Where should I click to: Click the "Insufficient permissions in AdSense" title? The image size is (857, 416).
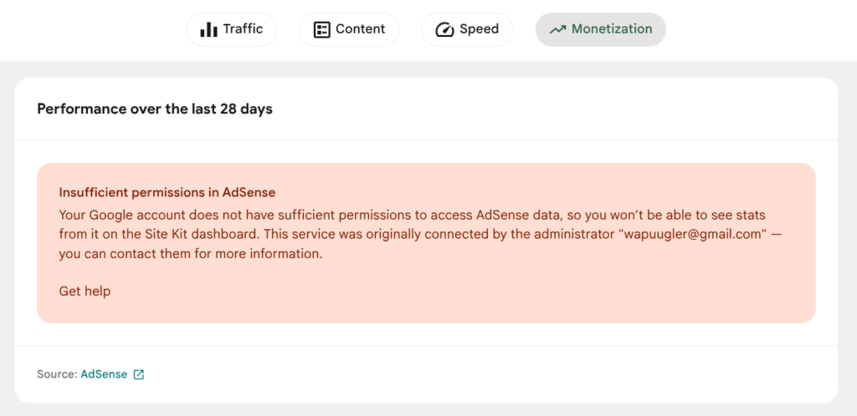[x=167, y=193]
